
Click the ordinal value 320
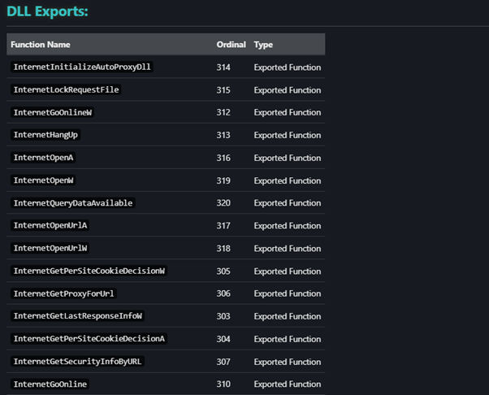click(223, 202)
